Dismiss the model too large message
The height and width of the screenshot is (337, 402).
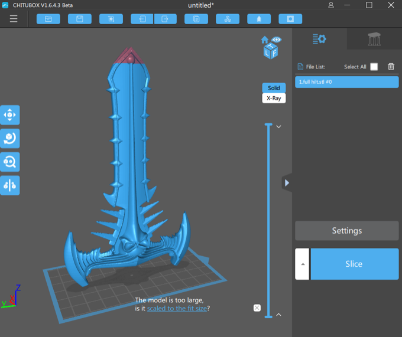[257, 308]
